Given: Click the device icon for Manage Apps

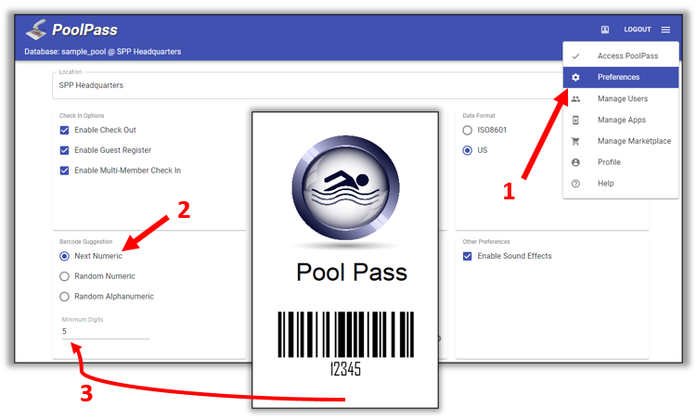Looking at the screenshot, I should pos(575,121).
